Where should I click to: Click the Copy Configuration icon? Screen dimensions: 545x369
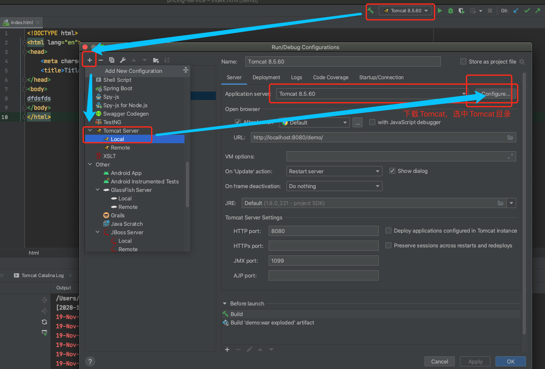[112, 60]
